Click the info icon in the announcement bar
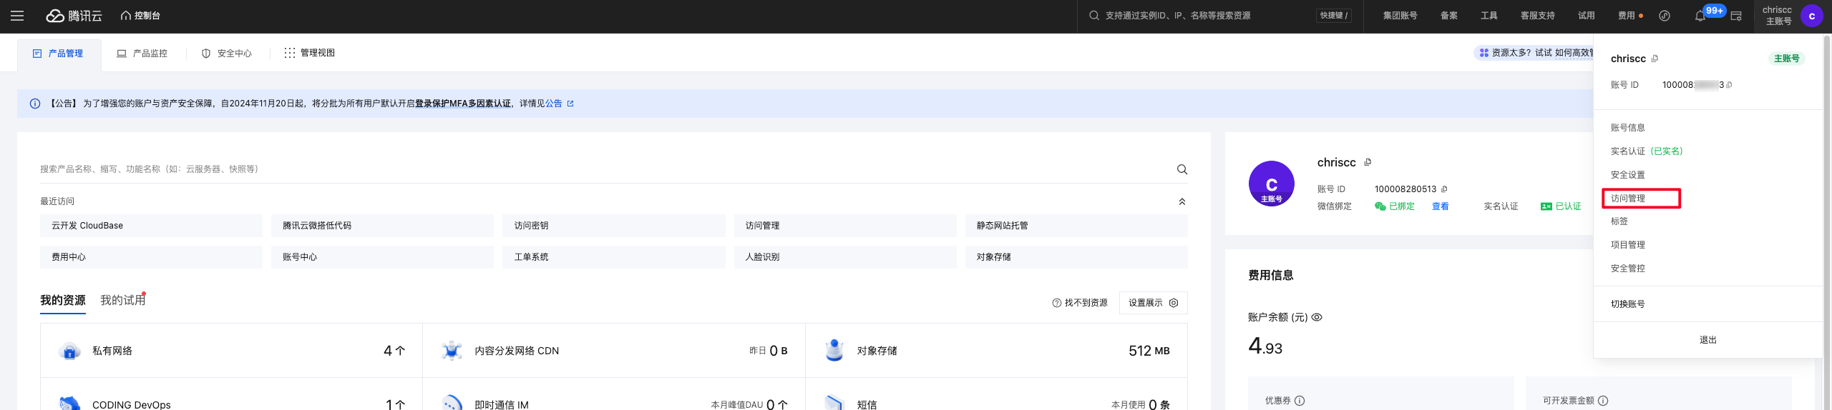This screenshot has width=1832, height=410. 35,104
